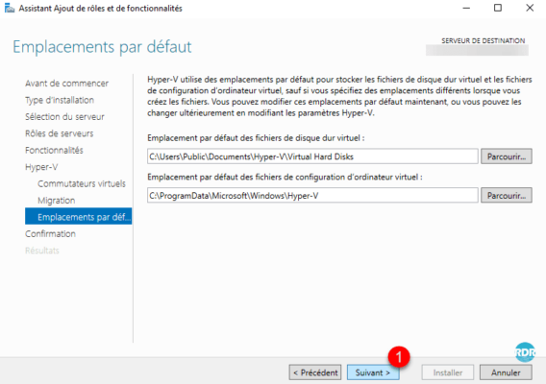Close the Assistant Ajout de rôles window
The image size is (546, 384).
[530, 8]
